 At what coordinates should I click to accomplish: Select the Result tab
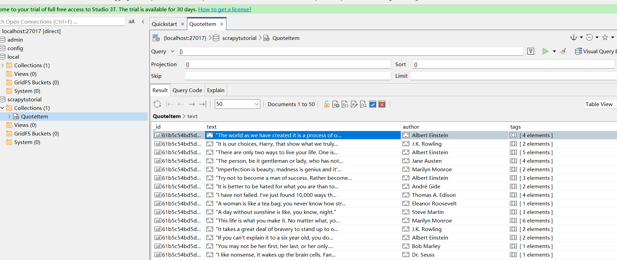160,90
